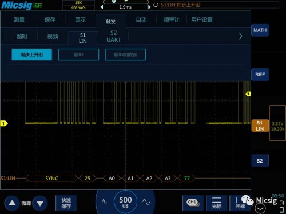Click the left arrow beside 1.9ms delay

(102, 7)
